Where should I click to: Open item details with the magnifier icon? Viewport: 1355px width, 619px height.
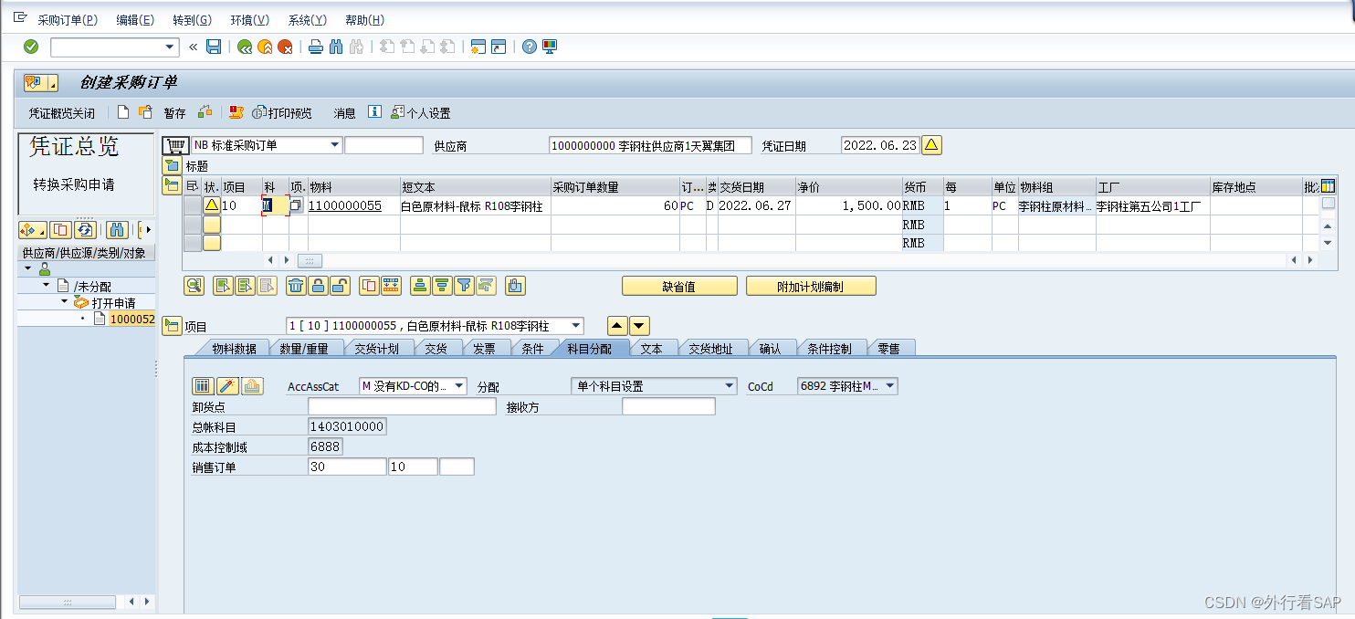[194, 285]
